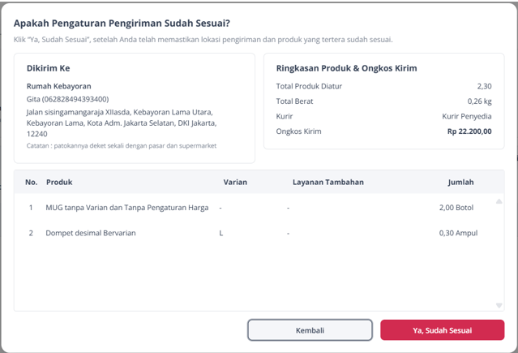Click the Total Berat 0,26 kg value
Viewport: 518px width, 353px height.
pos(479,101)
